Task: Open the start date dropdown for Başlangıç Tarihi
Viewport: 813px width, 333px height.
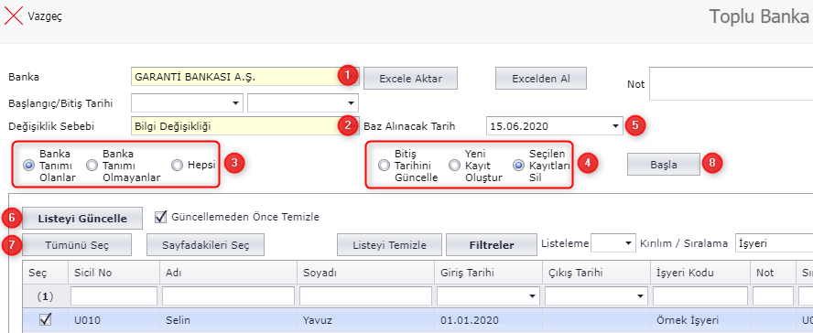Action: coord(237,102)
